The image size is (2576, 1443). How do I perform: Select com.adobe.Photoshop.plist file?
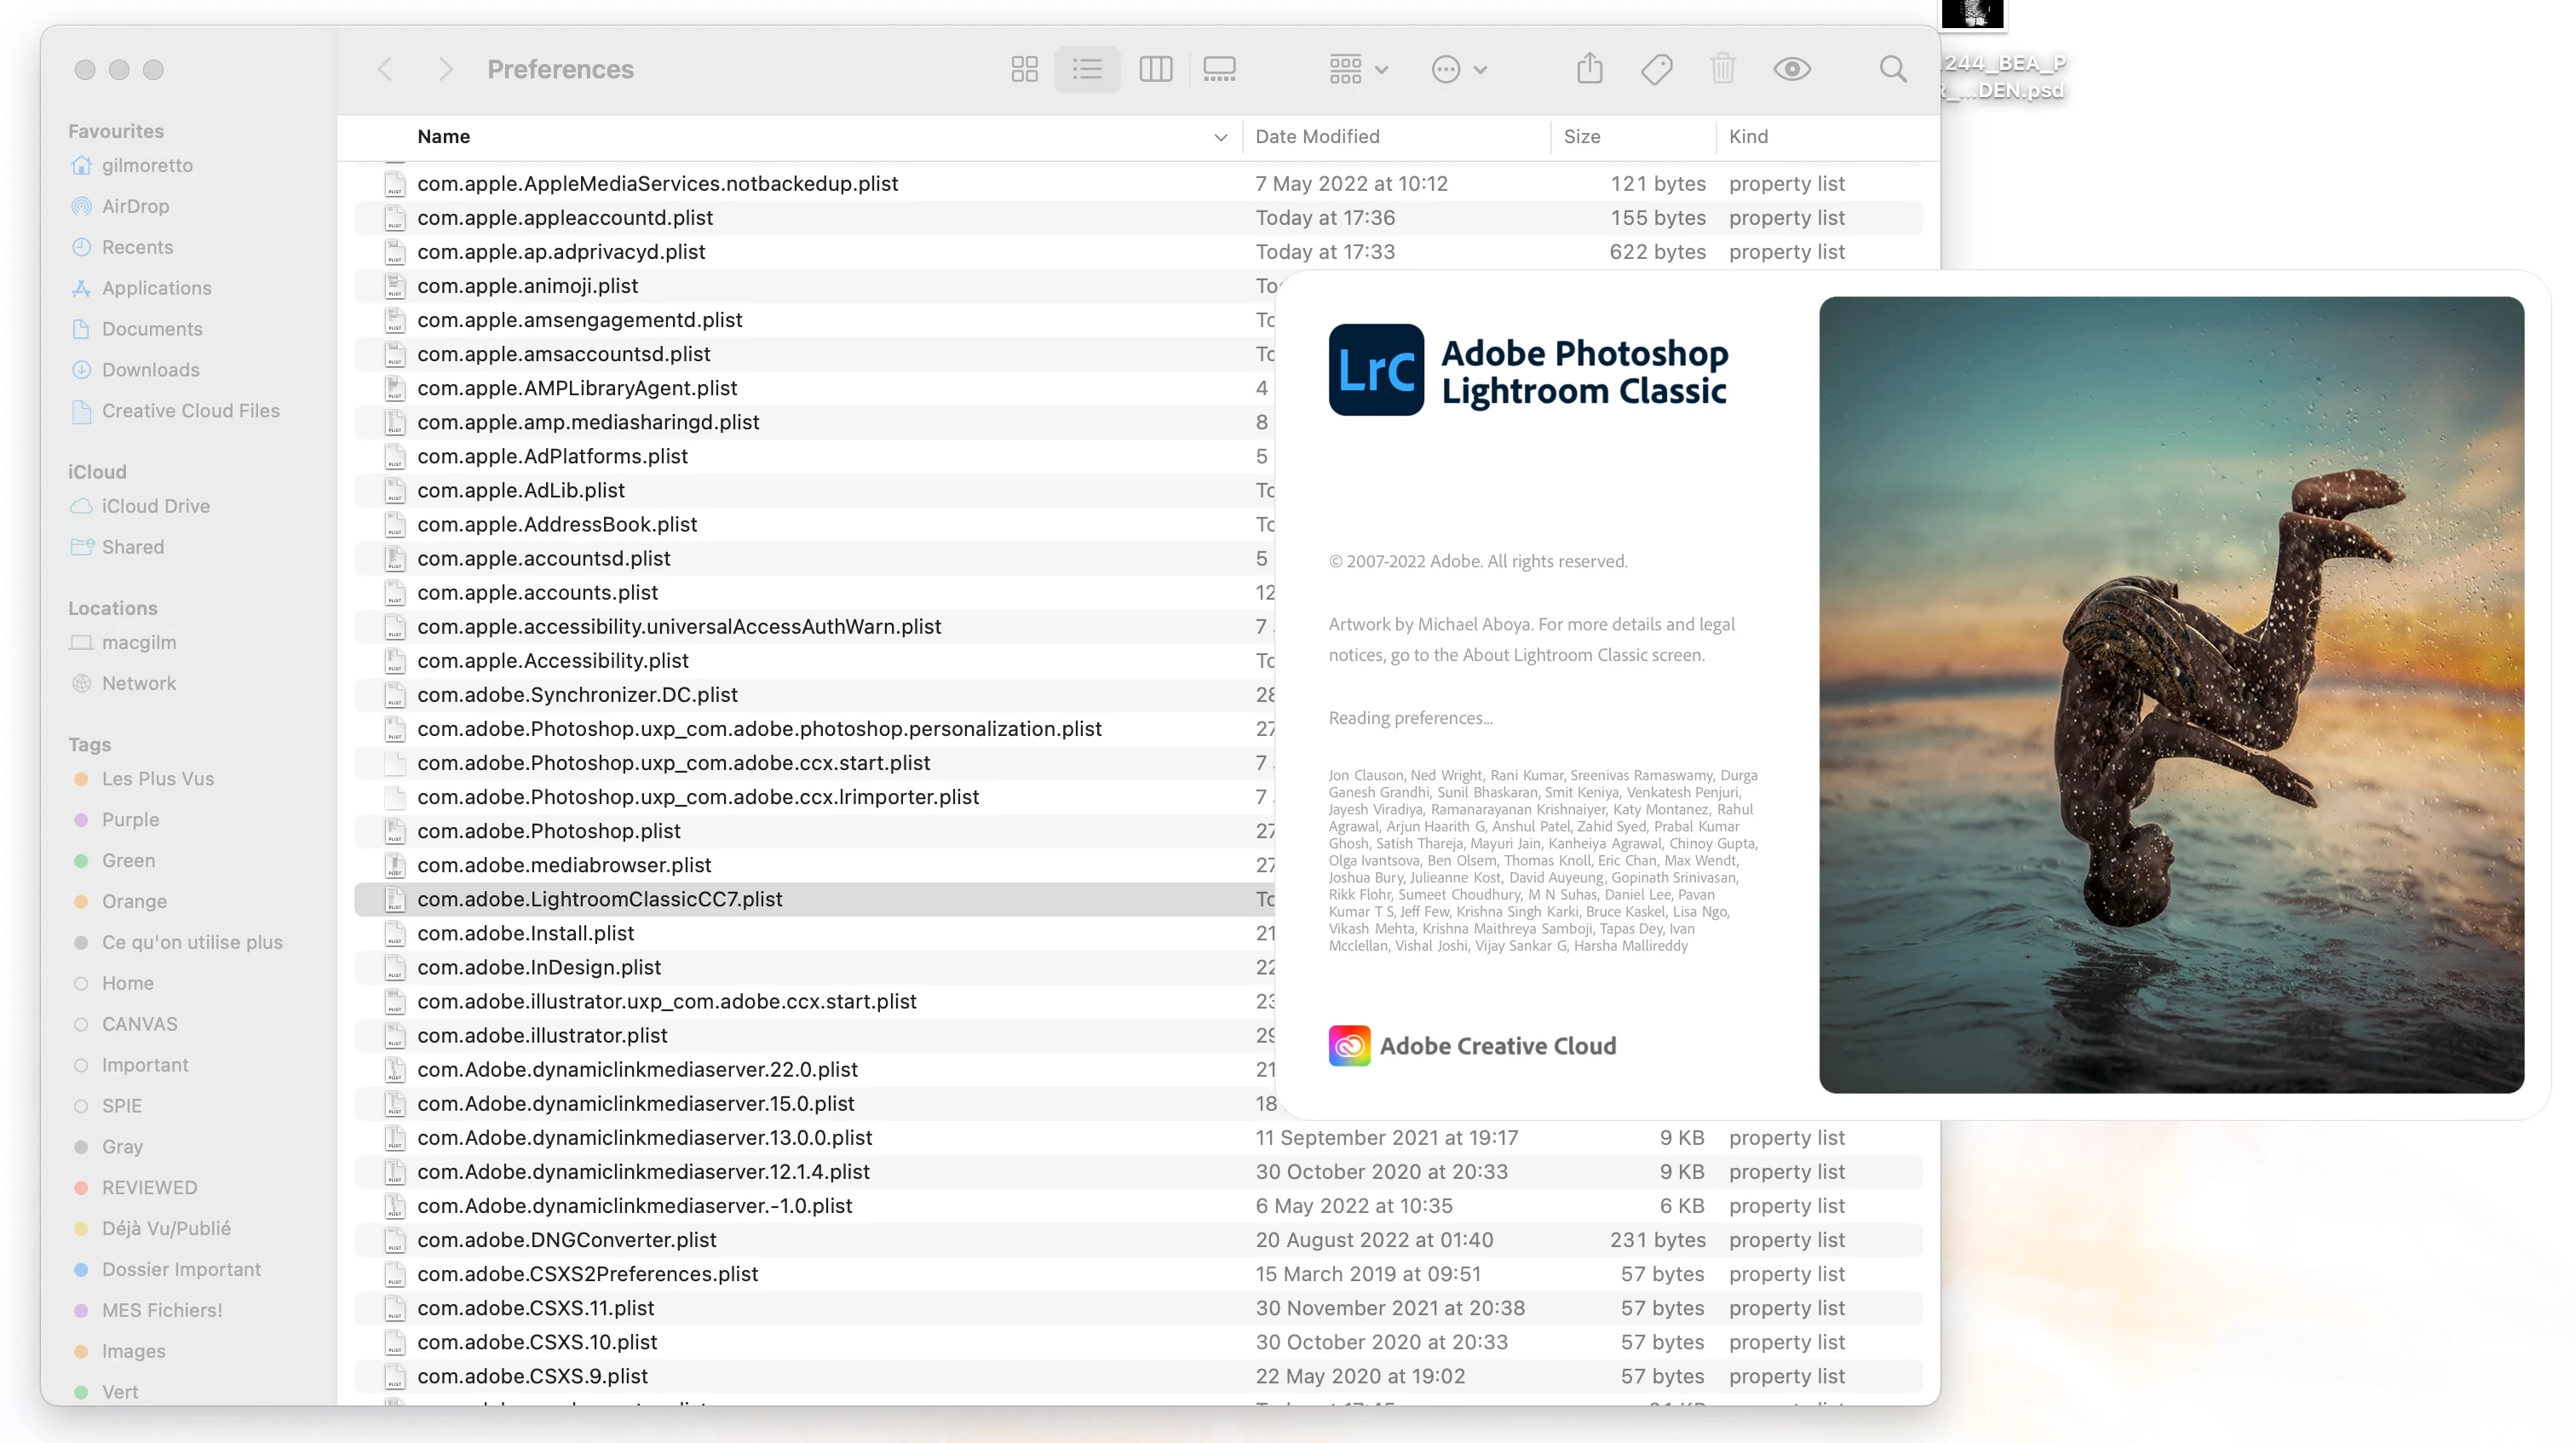point(548,831)
